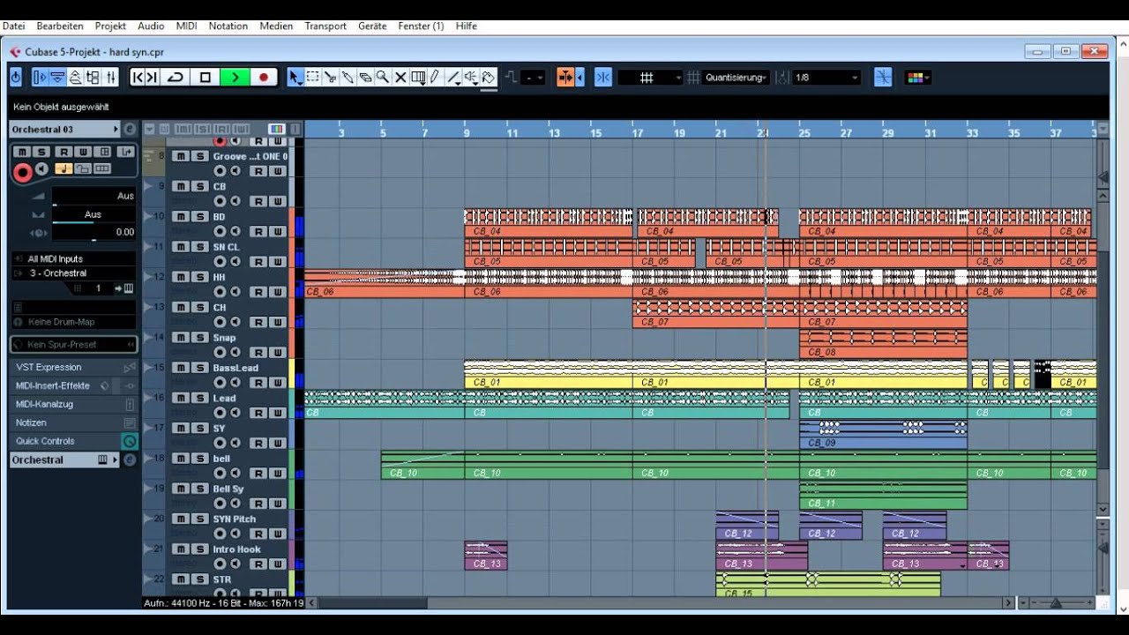Expand the VST Expression inspector section
1129x635 pixels.
(x=74, y=367)
